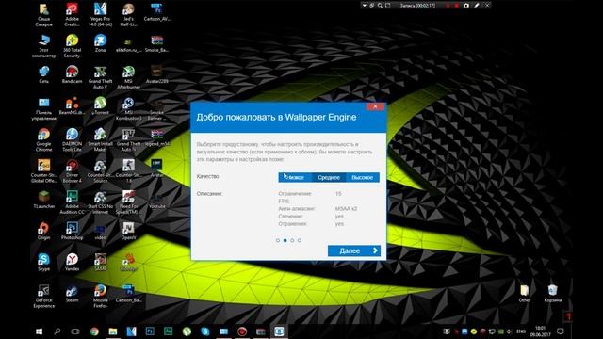603x339 pixels.
Task: Open Counter-Strike 1.6 desktop shortcut
Action: coord(128,171)
